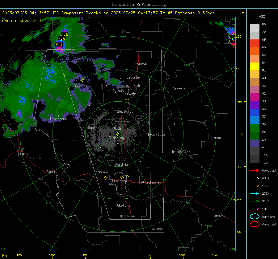Click the Limestone label
The image size is (278, 259).
pyautogui.click(x=58, y=119)
